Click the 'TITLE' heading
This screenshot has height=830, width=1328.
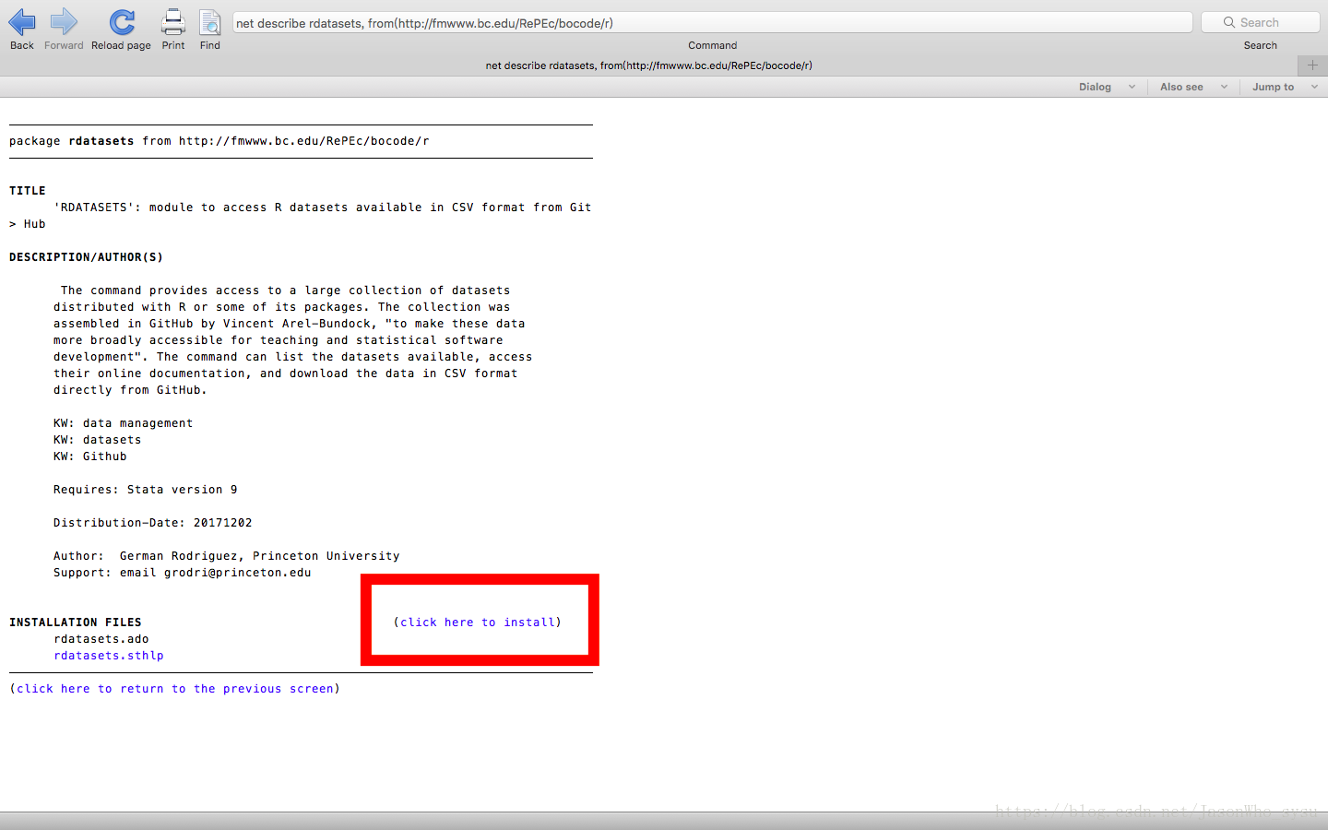(x=28, y=191)
